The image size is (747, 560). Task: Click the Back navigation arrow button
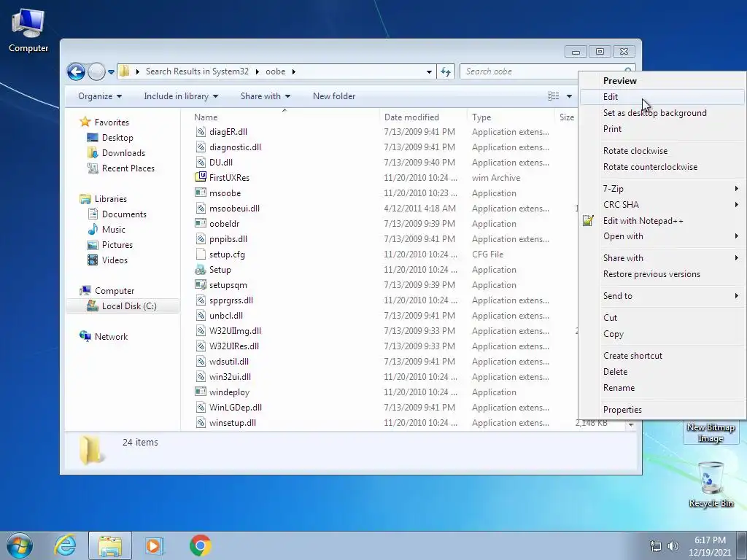point(76,72)
